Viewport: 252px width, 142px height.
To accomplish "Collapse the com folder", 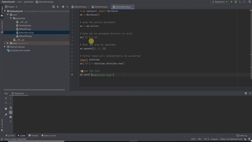I will pos(8,15).
